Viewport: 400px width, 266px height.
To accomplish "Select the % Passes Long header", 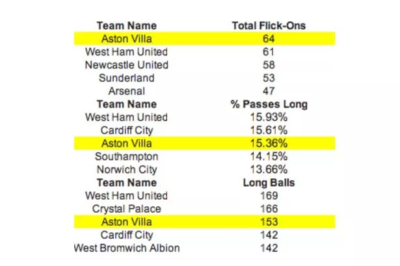I will pos(269,104).
